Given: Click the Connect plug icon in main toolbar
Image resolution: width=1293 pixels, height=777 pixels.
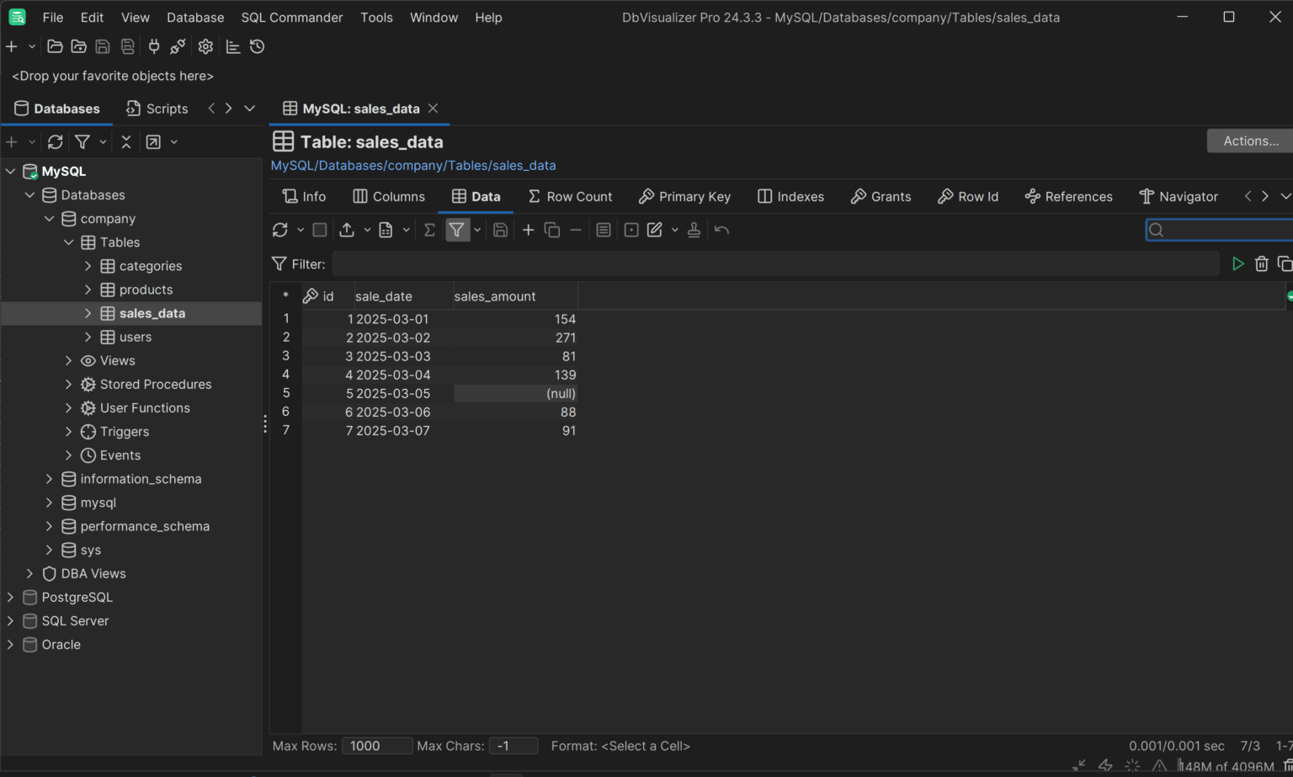Looking at the screenshot, I should 154,46.
